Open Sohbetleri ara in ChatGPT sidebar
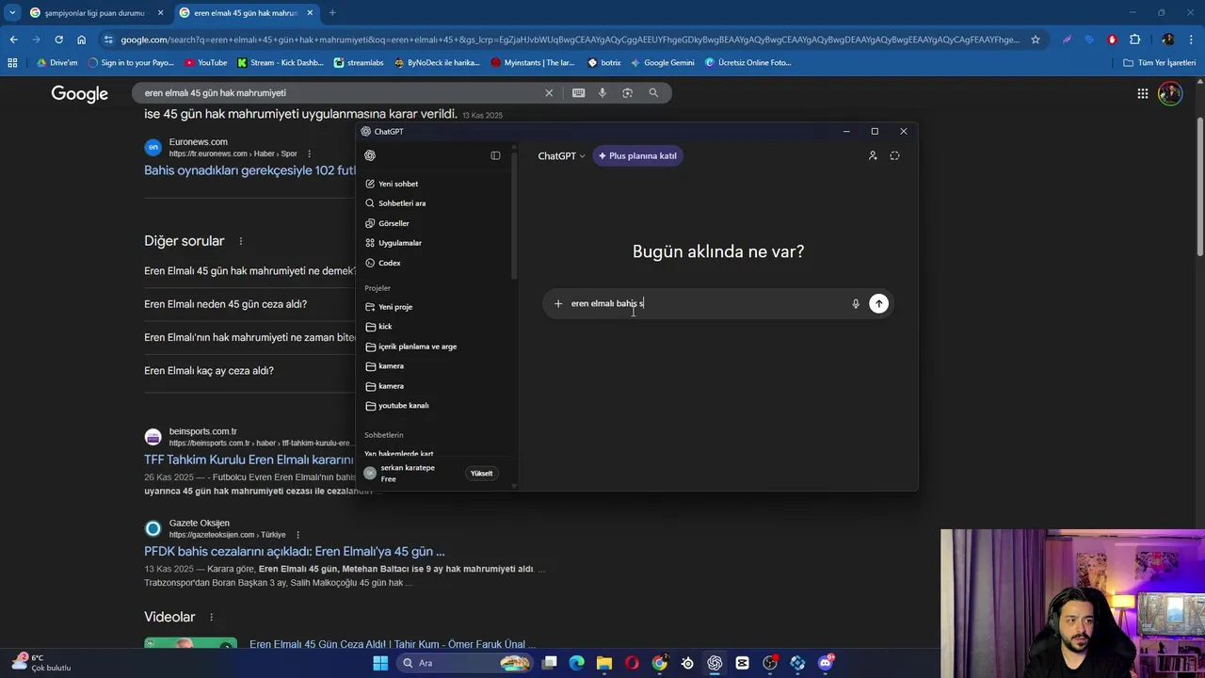 (402, 203)
